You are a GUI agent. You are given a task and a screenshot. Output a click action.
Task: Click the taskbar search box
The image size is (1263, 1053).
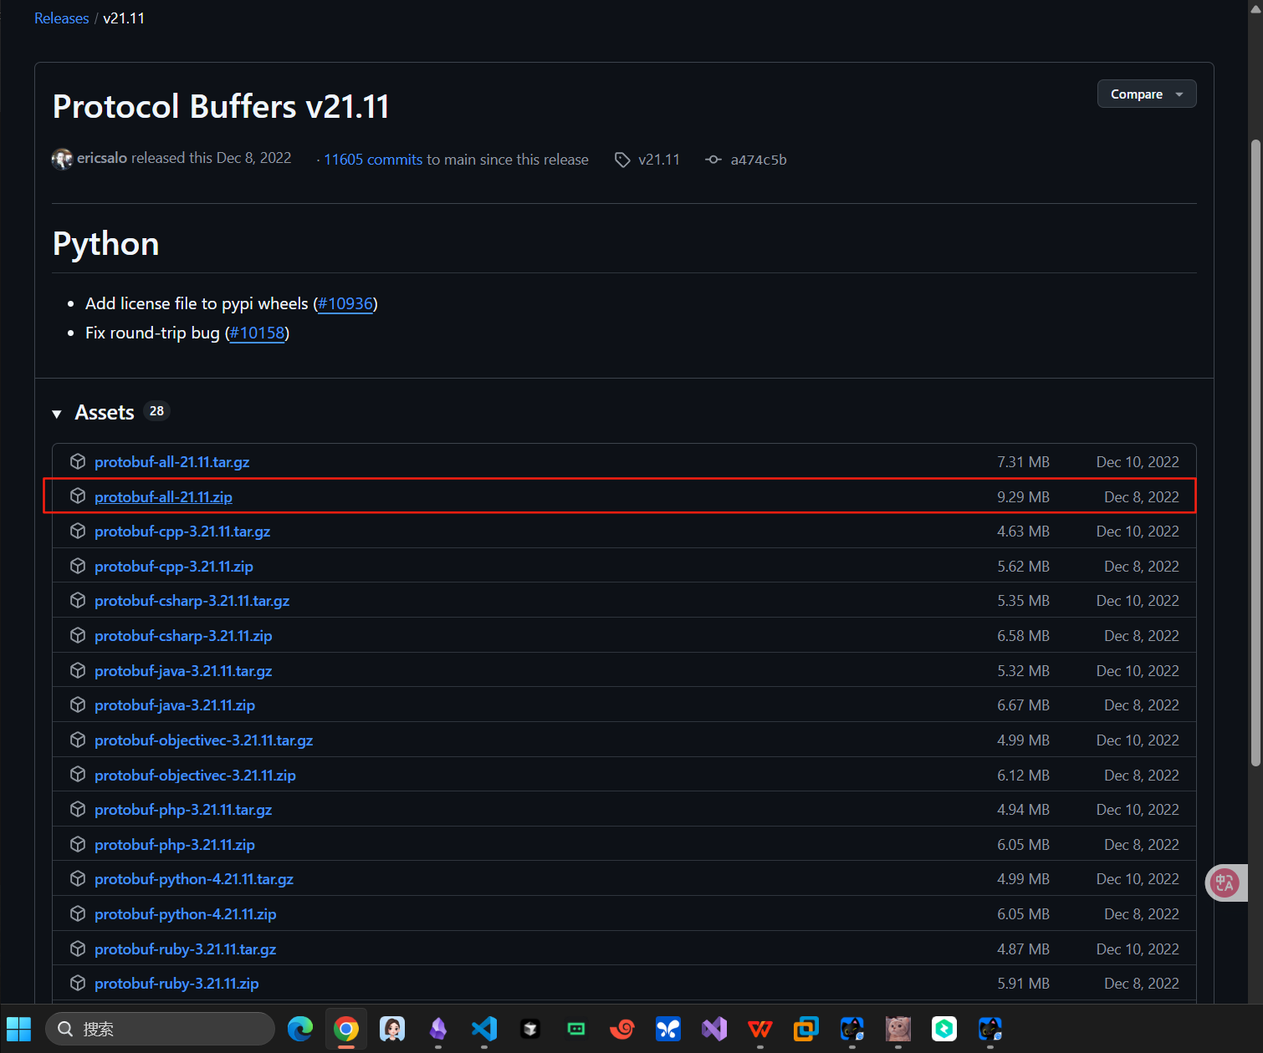160,1029
